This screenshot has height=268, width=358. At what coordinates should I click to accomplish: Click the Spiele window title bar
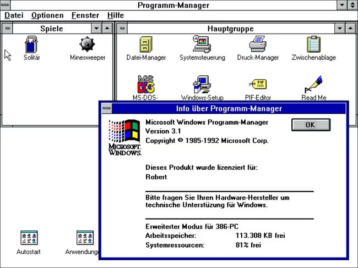click(52, 29)
